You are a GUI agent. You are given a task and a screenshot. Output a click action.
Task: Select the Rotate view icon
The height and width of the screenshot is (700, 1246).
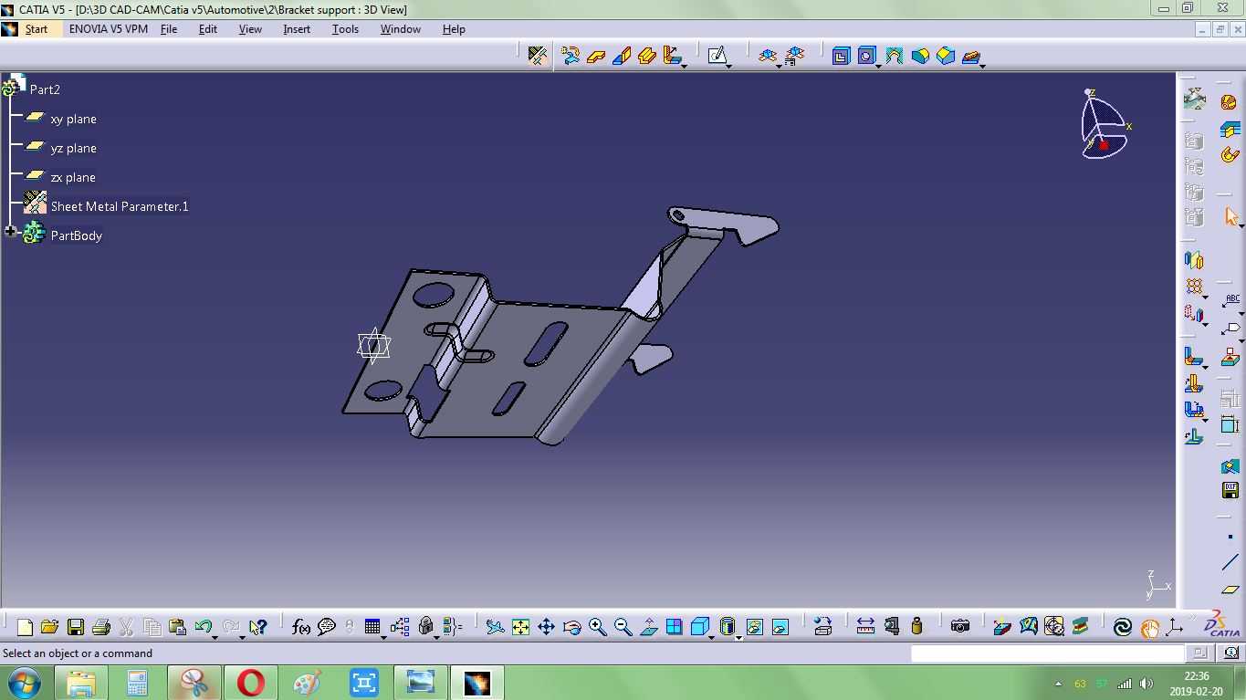[572, 627]
